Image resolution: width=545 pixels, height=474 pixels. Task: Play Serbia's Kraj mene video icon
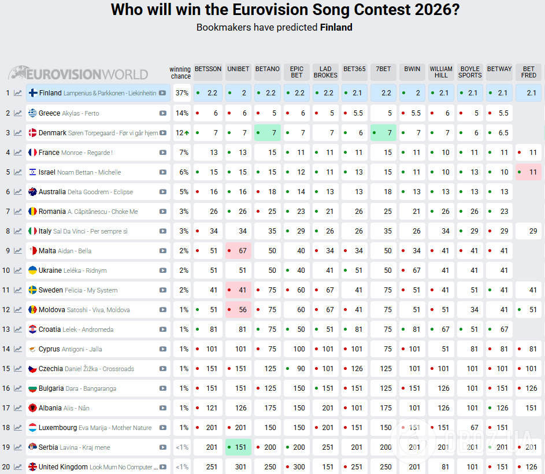(162, 447)
